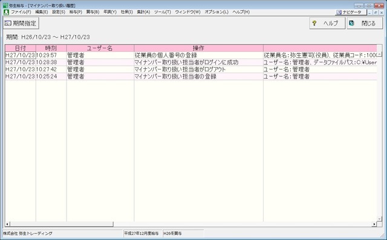Restore the inner document window

click(x=376, y=12)
